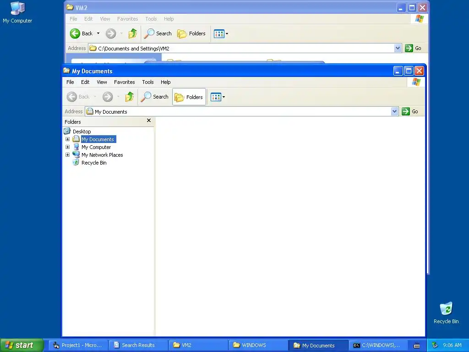This screenshot has width=469, height=352.
Task: Toggle the Folders pane button in My Documents
Action: [x=189, y=97]
